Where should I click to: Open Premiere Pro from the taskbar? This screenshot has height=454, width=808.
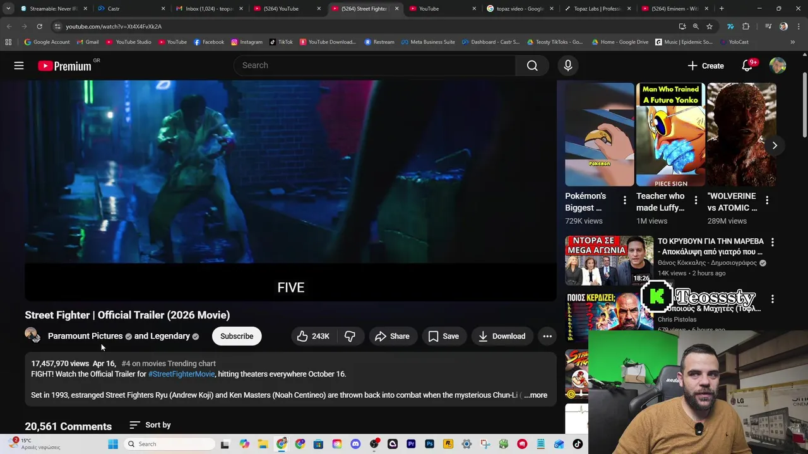click(x=411, y=444)
